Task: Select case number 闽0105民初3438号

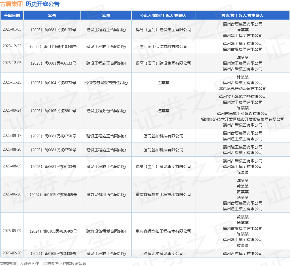Action: [53, 254]
